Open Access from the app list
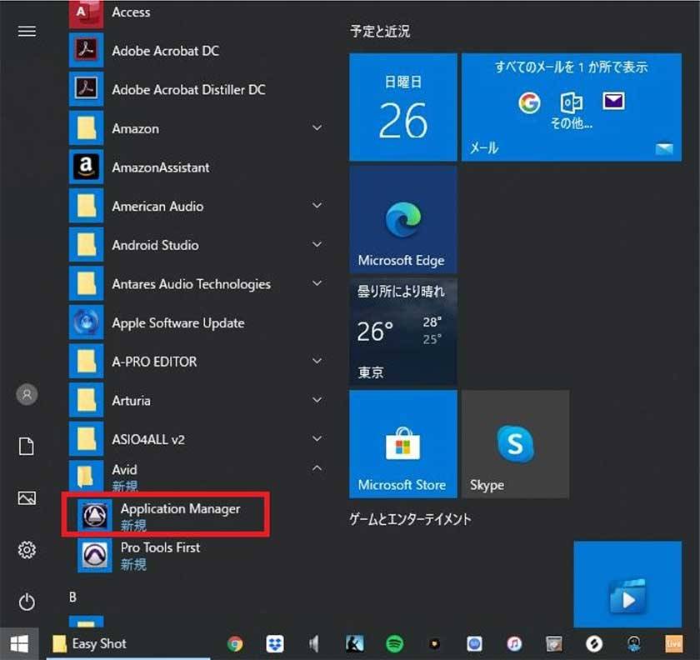700x660 pixels. pos(200,12)
